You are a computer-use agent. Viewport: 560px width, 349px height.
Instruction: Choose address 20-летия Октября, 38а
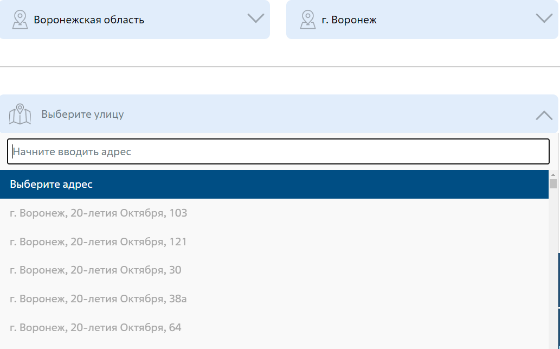point(274,298)
